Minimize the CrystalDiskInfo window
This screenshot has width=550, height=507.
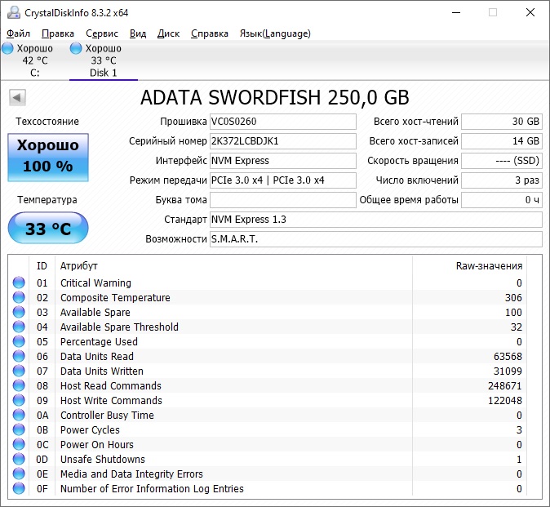456,12
